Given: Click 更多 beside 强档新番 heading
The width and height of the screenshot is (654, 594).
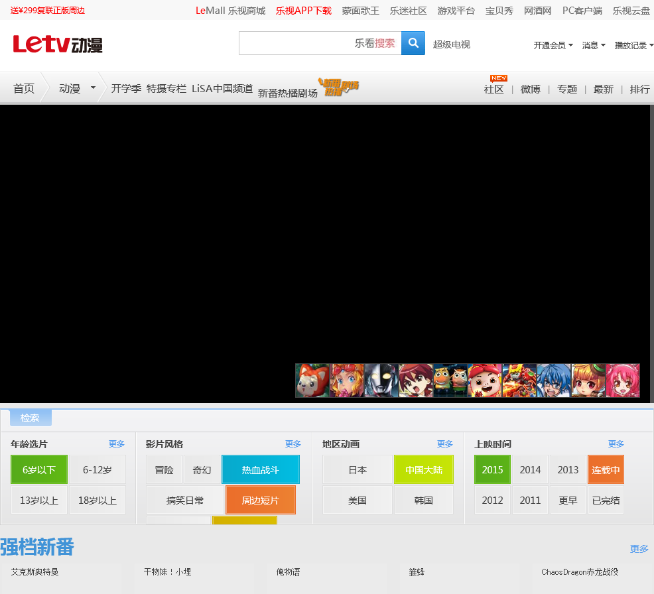Looking at the screenshot, I should 639,548.
